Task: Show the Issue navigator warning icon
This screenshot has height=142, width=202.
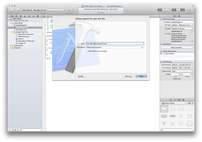Action: coord(25,16)
